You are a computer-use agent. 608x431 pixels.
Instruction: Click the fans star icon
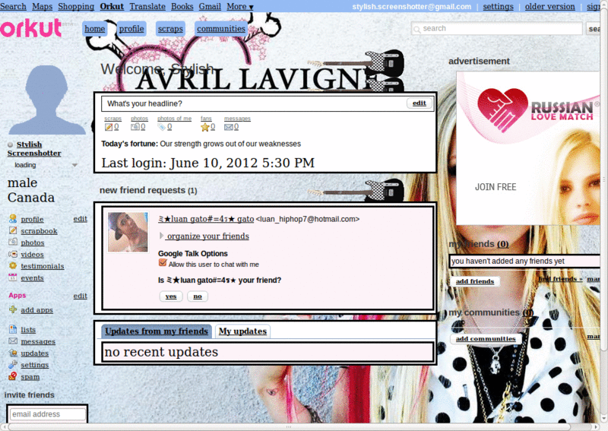point(204,127)
